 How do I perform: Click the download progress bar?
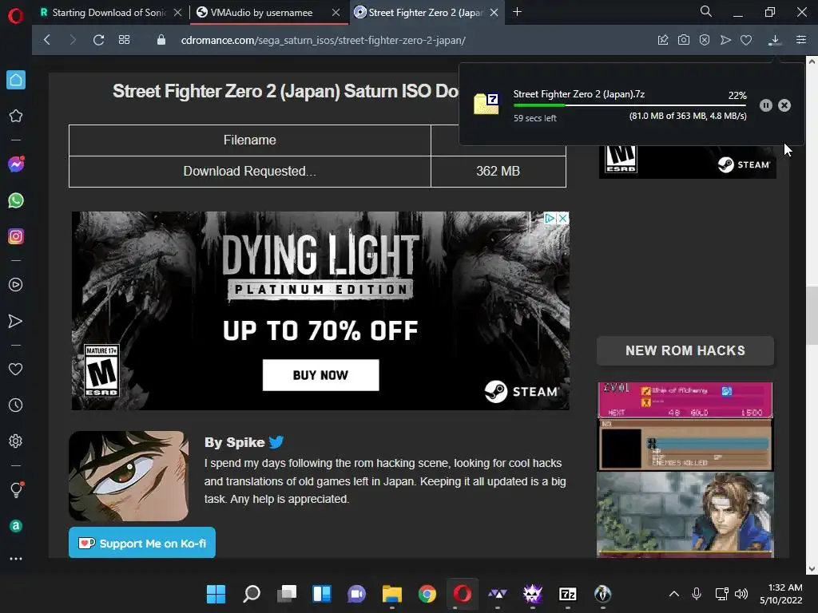click(x=629, y=105)
